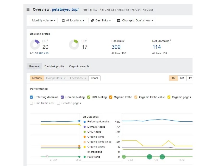This screenshot has width=217, height=166.
Task: Toggle the Domain Rating checkbox
Action: (62, 97)
